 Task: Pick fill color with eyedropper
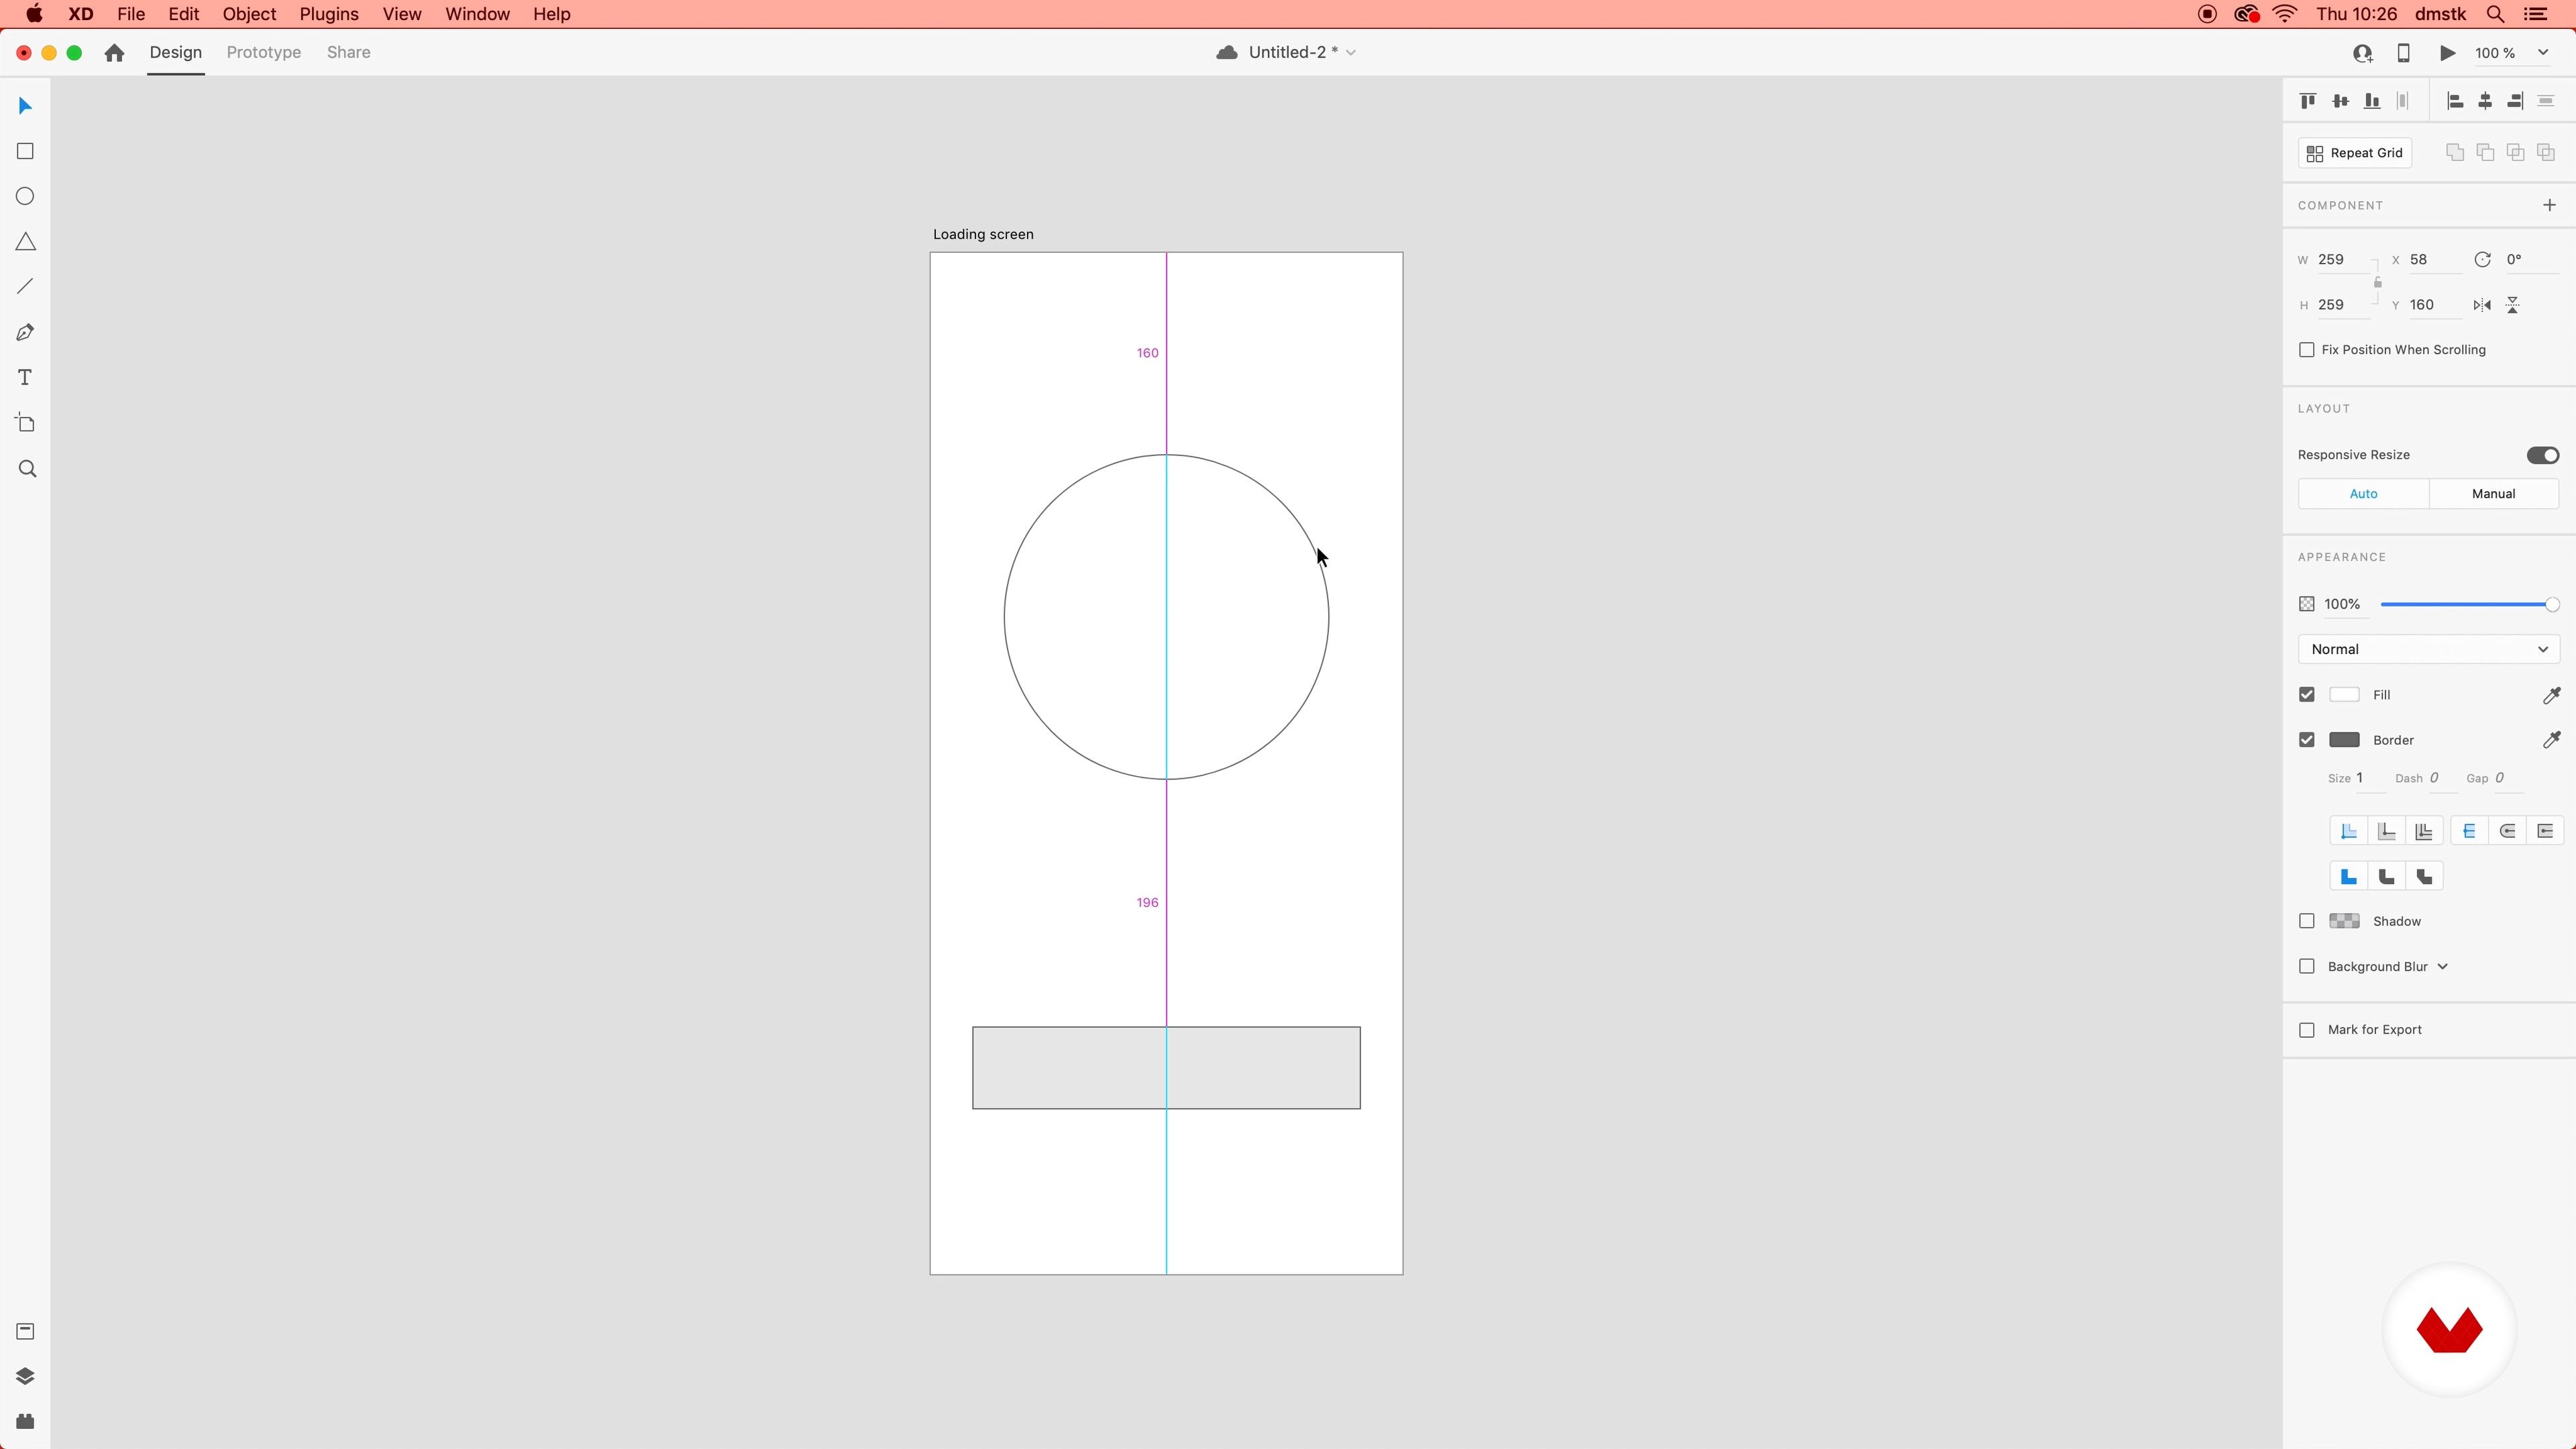2551,695
